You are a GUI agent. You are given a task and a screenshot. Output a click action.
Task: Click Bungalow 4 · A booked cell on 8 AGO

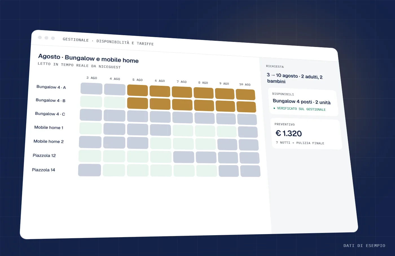[203, 93]
